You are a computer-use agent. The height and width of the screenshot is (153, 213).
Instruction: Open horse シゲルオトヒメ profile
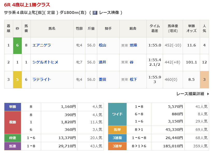coord(45,62)
